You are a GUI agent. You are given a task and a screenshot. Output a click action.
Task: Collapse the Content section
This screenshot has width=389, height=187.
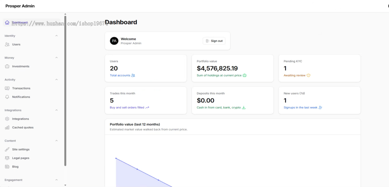(56, 141)
